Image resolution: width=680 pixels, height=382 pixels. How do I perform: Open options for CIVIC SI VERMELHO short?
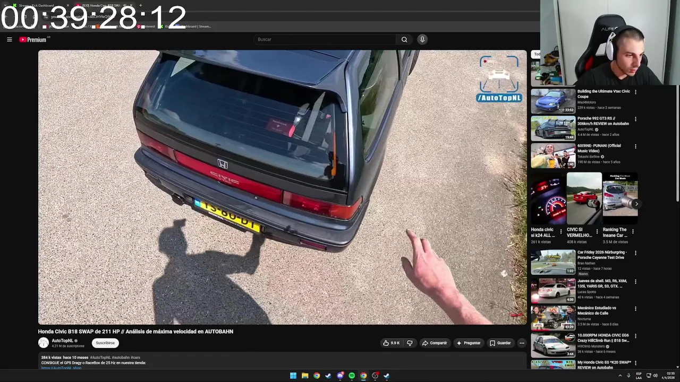[x=597, y=232]
